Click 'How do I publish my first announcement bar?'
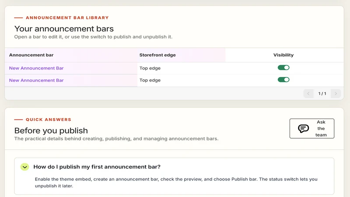Viewport: 350px width, 197px height. point(97,167)
